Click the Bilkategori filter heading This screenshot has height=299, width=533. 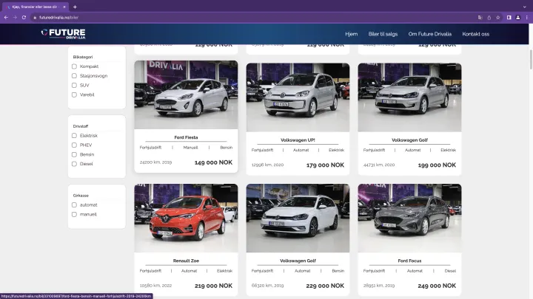[x=83, y=57]
